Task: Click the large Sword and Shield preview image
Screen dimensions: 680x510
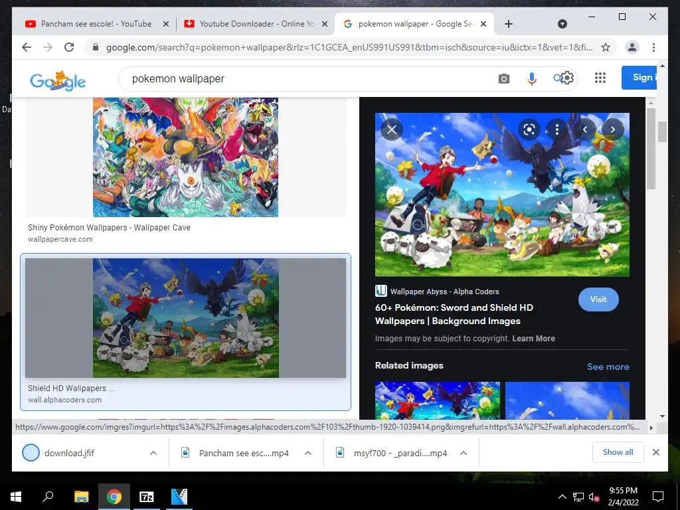Action: point(502,195)
